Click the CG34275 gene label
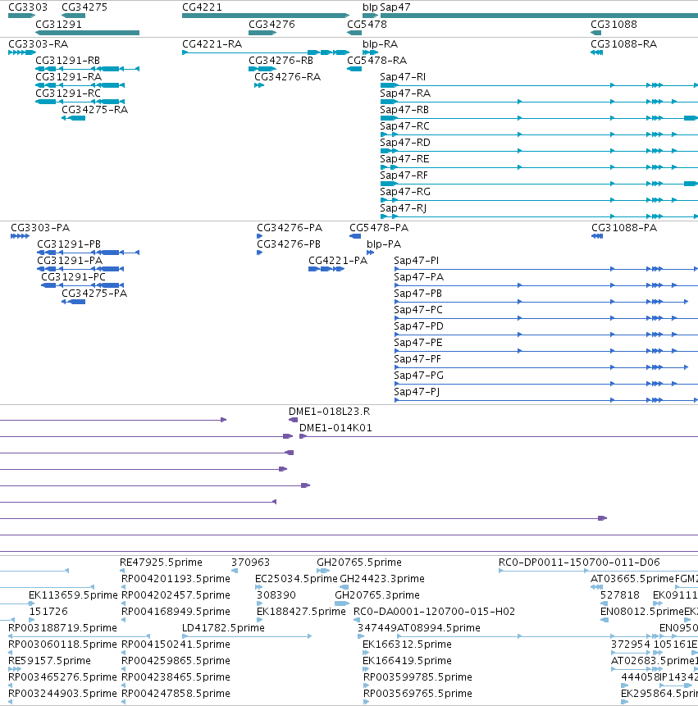The height and width of the screenshot is (706, 698). point(84,7)
